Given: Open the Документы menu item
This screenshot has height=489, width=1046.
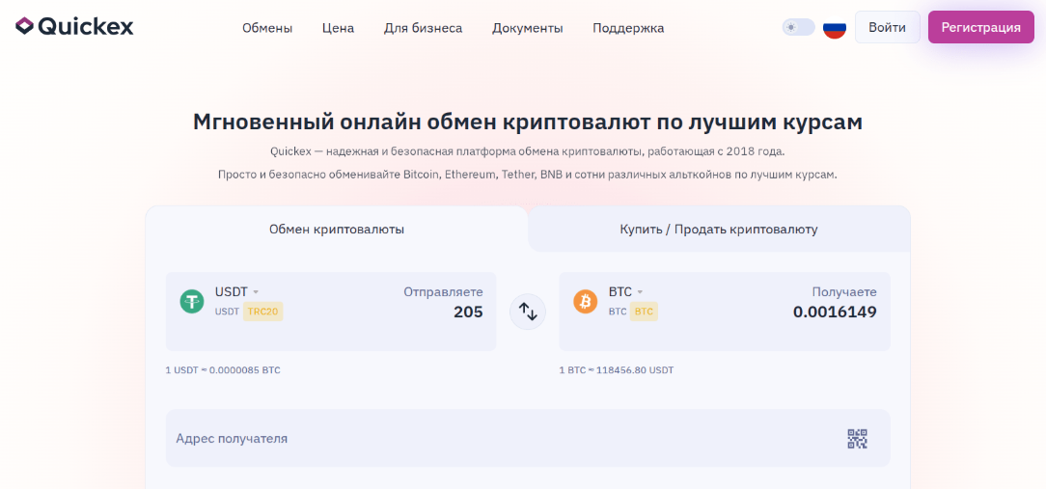Looking at the screenshot, I should coord(528,28).
